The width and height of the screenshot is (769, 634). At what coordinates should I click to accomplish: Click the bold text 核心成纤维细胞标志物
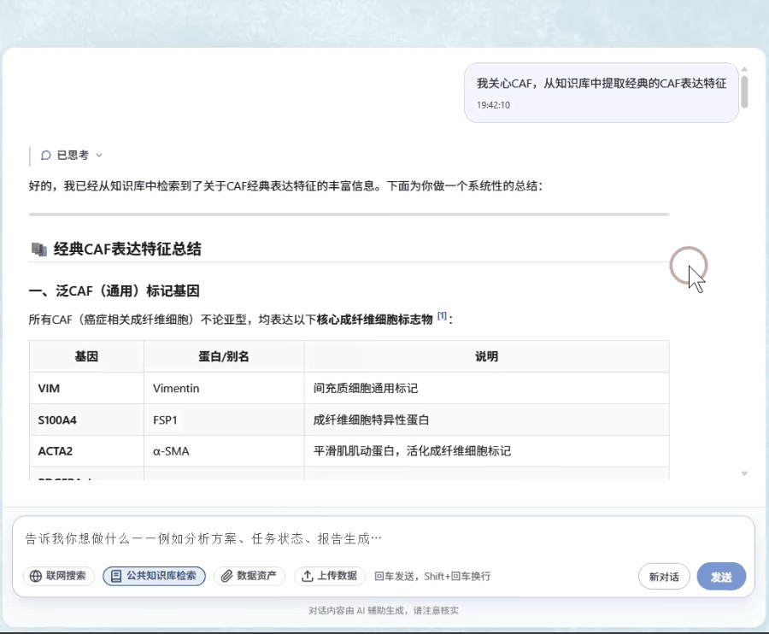pos(375,320)
